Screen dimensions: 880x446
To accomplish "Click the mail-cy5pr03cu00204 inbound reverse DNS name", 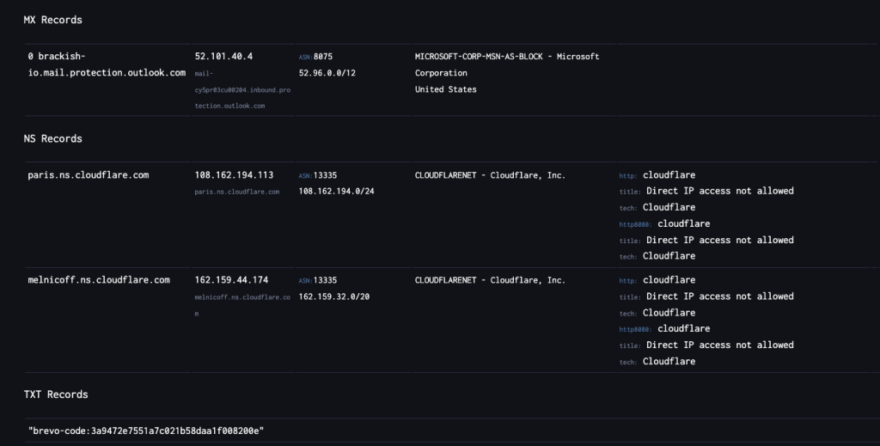I will (x=230, y=89).
